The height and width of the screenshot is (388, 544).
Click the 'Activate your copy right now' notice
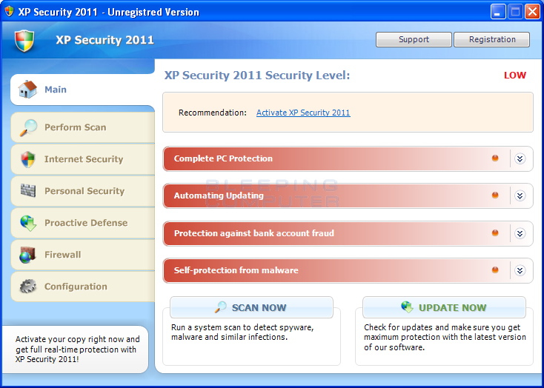[x=77, y=349]
